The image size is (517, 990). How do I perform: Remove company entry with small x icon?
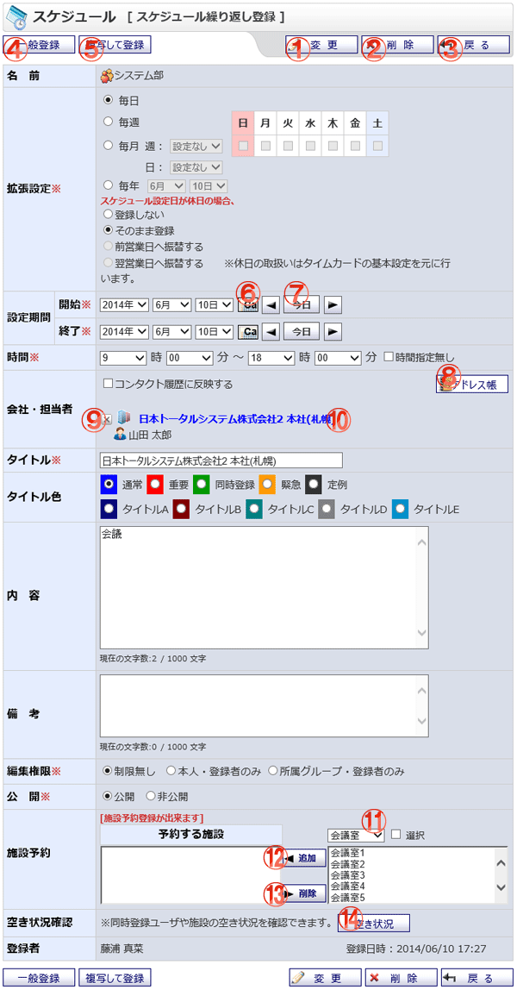[107, 418]
